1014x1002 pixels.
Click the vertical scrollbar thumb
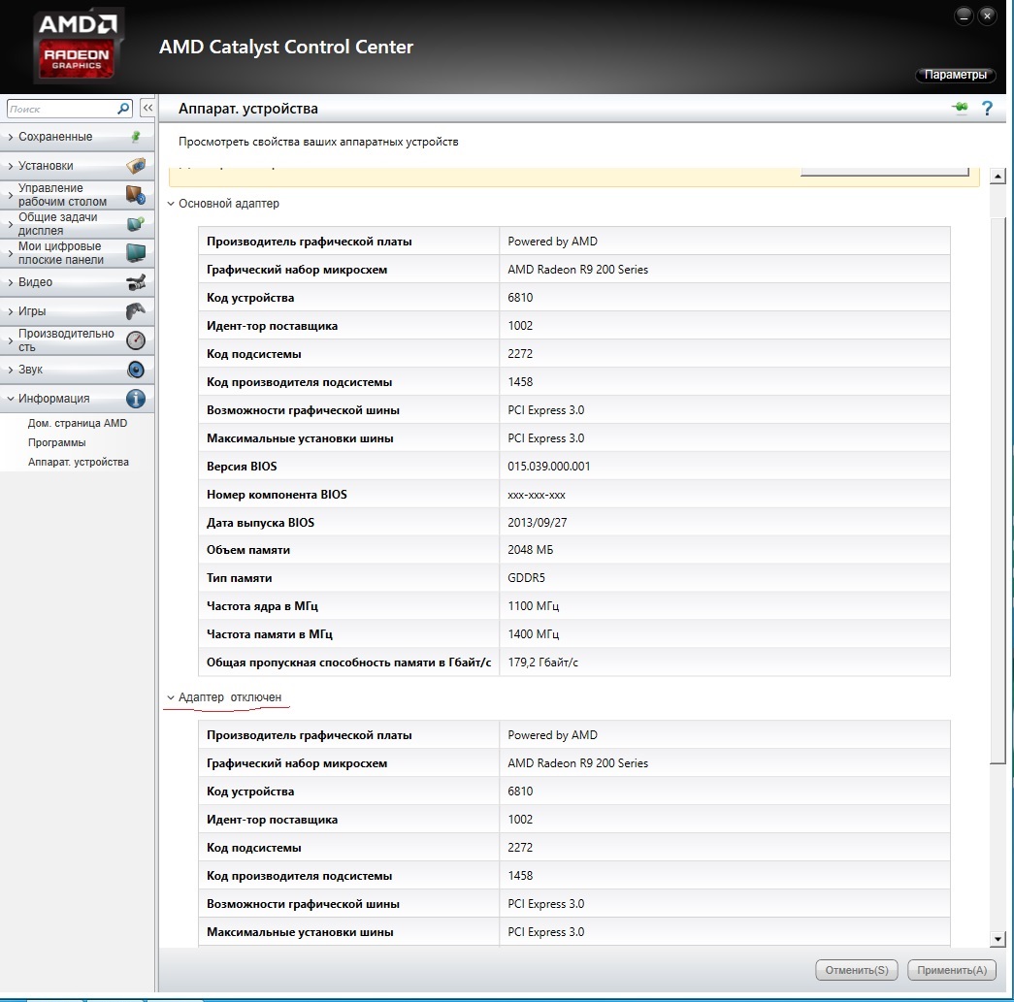tap(998, 492)
